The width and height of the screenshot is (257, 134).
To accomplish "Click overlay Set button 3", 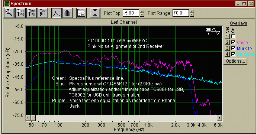I will pos(227,48).
